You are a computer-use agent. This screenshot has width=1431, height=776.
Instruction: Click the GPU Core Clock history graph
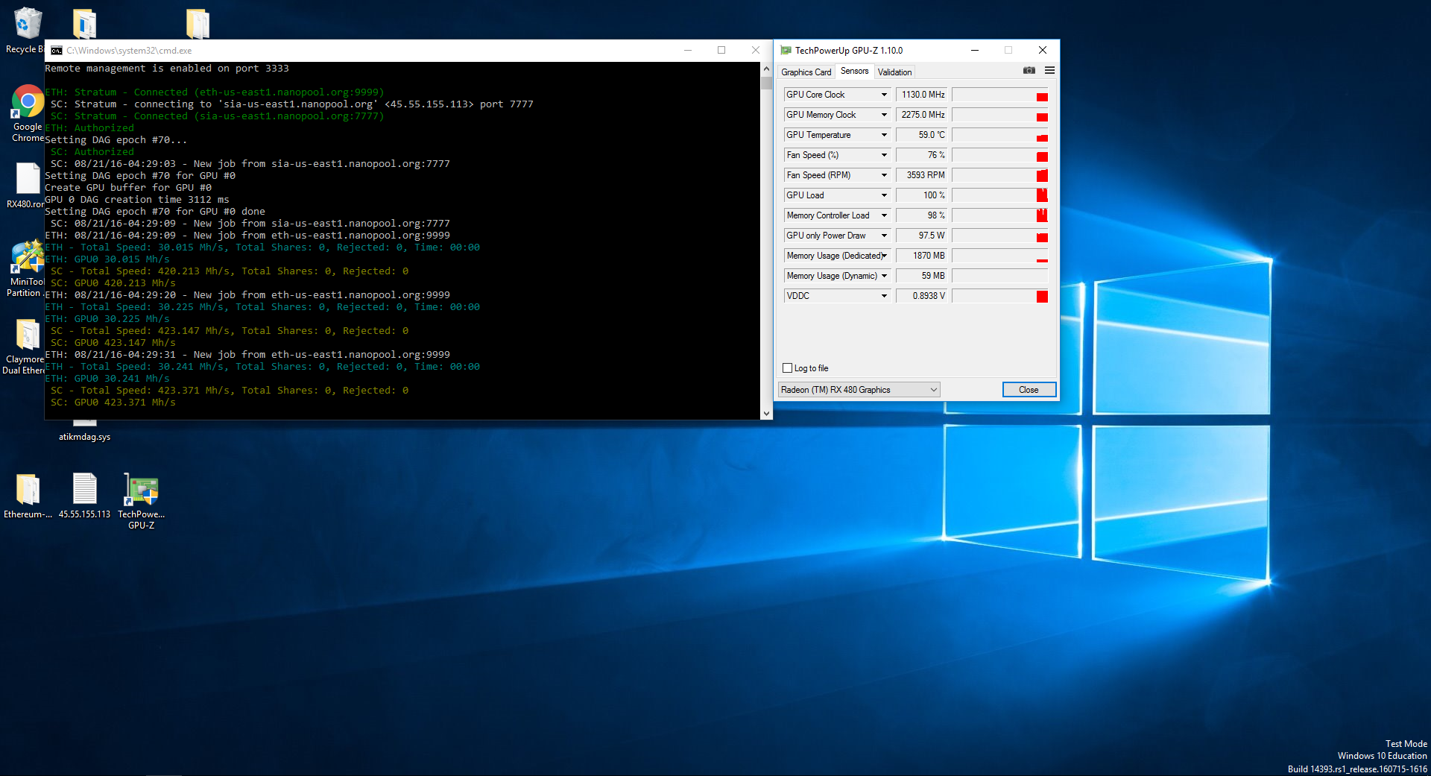click(1000, 95)
